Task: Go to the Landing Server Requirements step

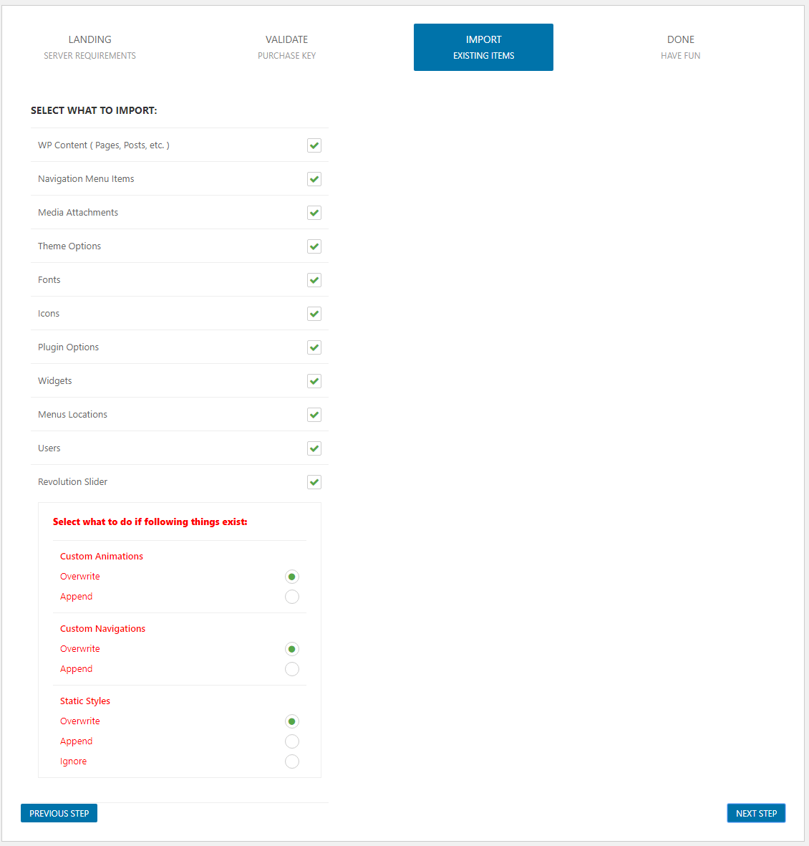Action: [x=89, y=47]
